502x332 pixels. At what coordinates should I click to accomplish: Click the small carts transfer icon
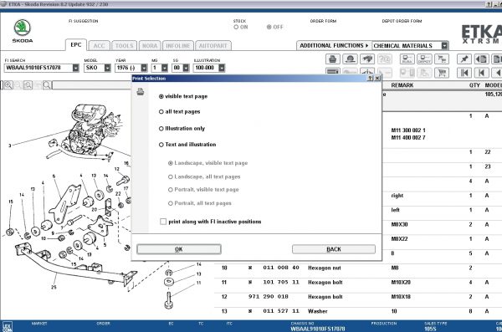442,59
